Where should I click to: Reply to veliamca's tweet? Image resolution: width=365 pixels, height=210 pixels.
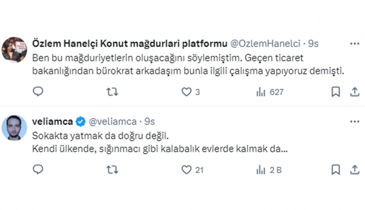pos(38,170)
